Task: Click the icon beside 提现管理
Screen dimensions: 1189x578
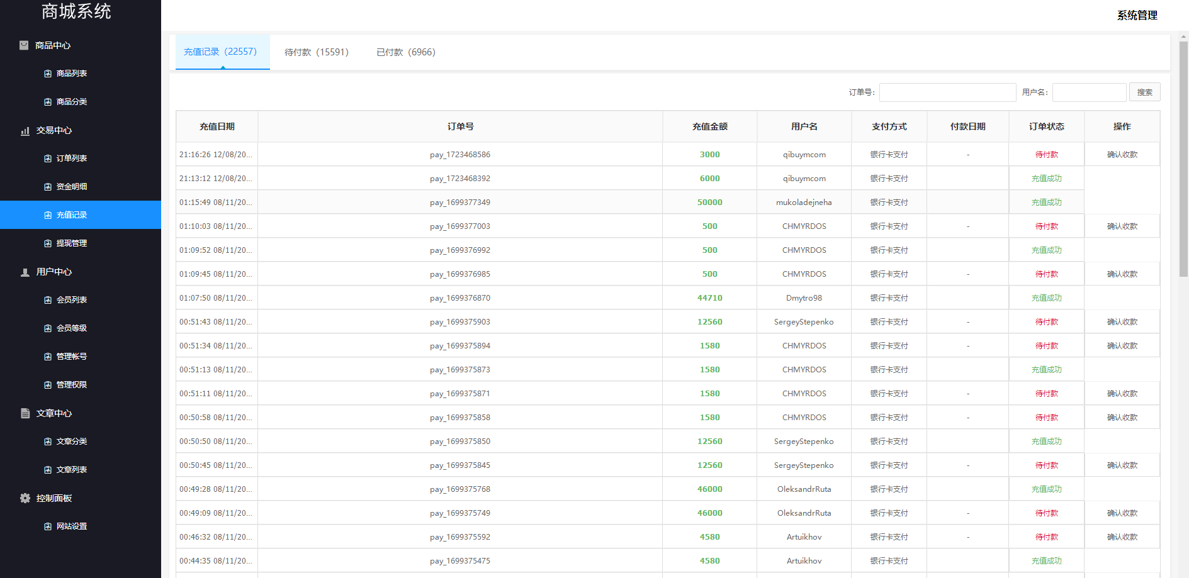Action: pyautogui.click(x=48, y=243)
